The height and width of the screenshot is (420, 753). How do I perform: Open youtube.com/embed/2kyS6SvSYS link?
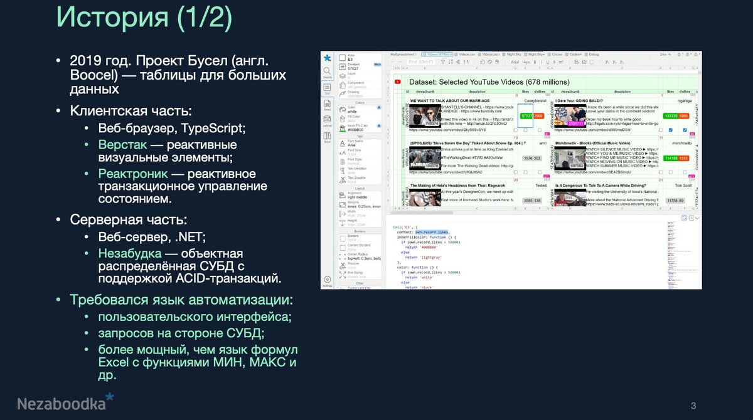(x=447, y=130)
